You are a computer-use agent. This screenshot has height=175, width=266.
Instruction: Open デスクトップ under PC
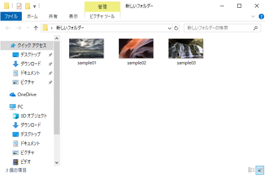point(27,134)
